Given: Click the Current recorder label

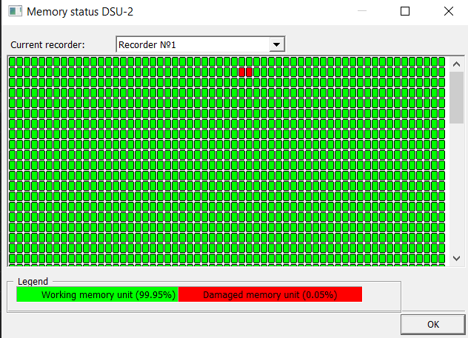Looking at the screenshot, I should point(47,45).
